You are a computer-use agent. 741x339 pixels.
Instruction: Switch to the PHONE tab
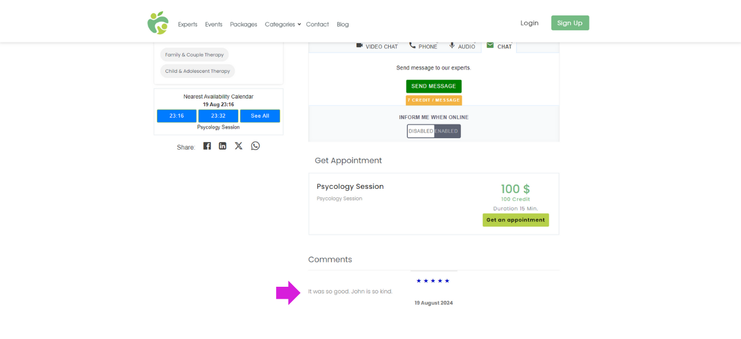point(424,47)
